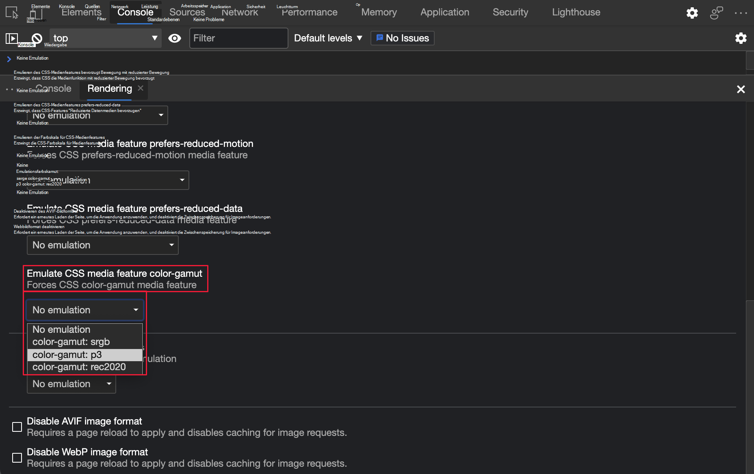Open the Default levels dropdown
The image size is (754, 474).
click(x=327, y=38)
